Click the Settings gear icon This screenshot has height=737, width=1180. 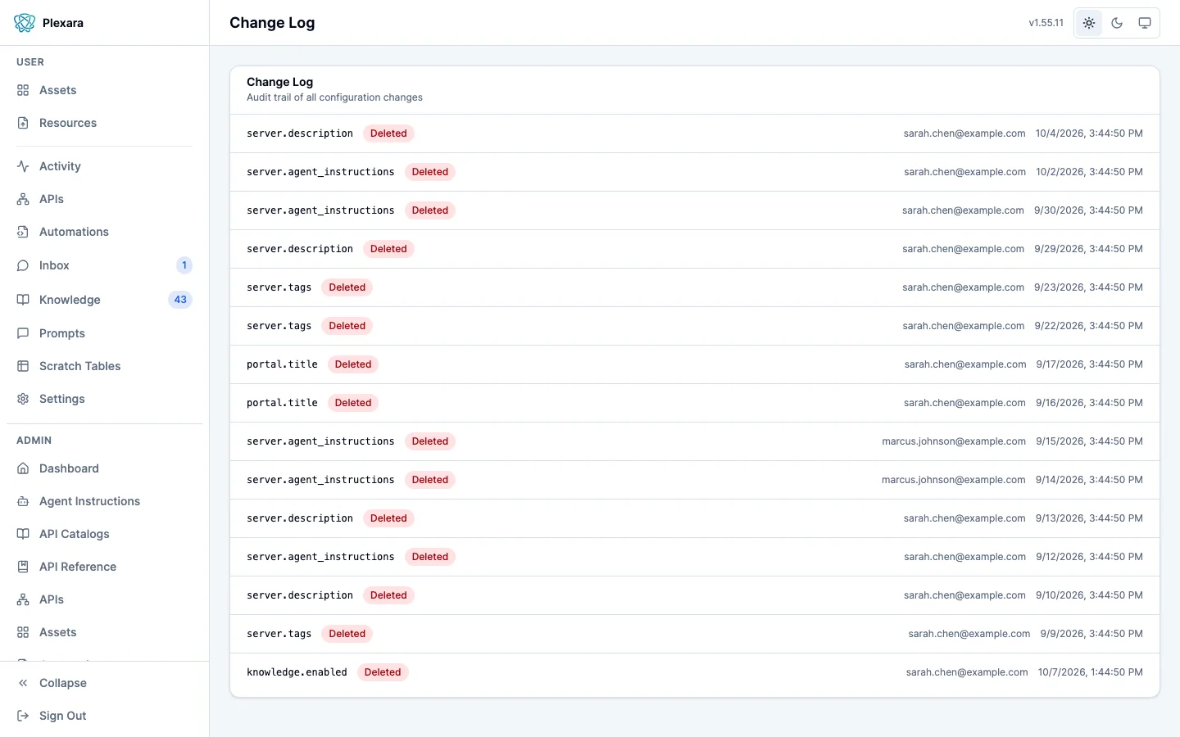23,399
